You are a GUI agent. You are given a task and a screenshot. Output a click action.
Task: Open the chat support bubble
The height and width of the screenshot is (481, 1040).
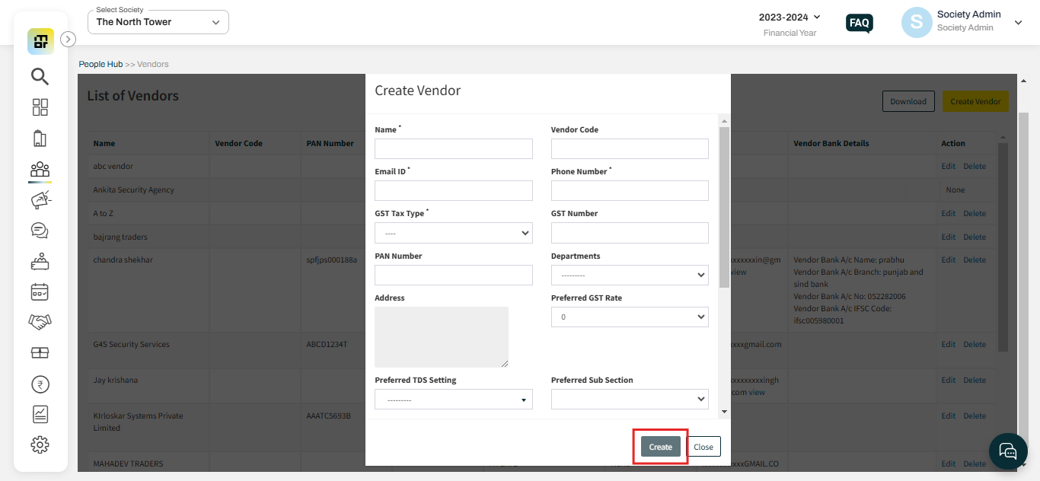pos(1007,451)
